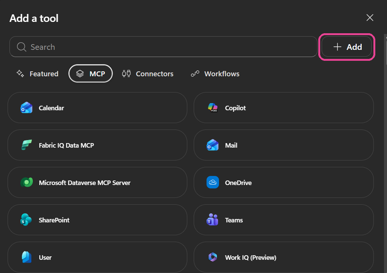Click the magnifier icon in search bar

[x=22, y=47]
